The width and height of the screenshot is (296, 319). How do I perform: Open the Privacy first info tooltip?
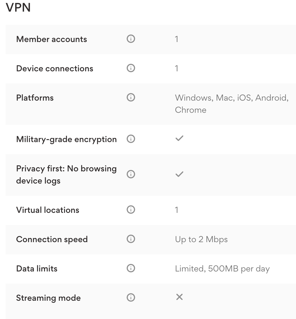tap(131, 174)
